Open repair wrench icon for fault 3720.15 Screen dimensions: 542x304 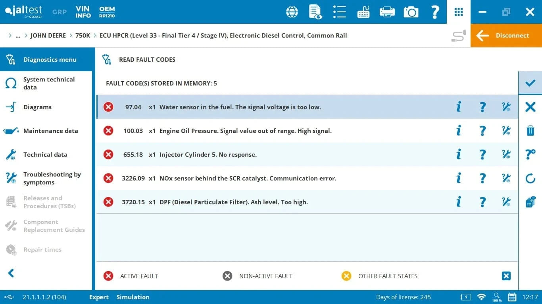coord(506,202)
